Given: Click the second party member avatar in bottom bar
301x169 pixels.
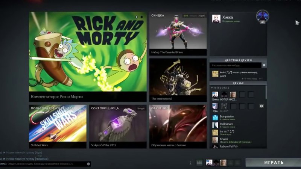Looking at the screenshot, I should [216, 163].
